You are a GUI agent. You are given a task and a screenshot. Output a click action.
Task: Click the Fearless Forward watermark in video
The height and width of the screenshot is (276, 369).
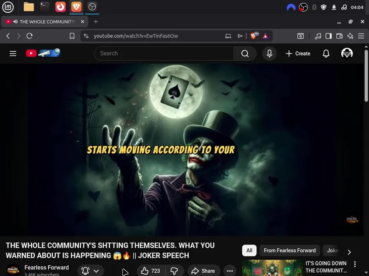click(x=352, y=220)
